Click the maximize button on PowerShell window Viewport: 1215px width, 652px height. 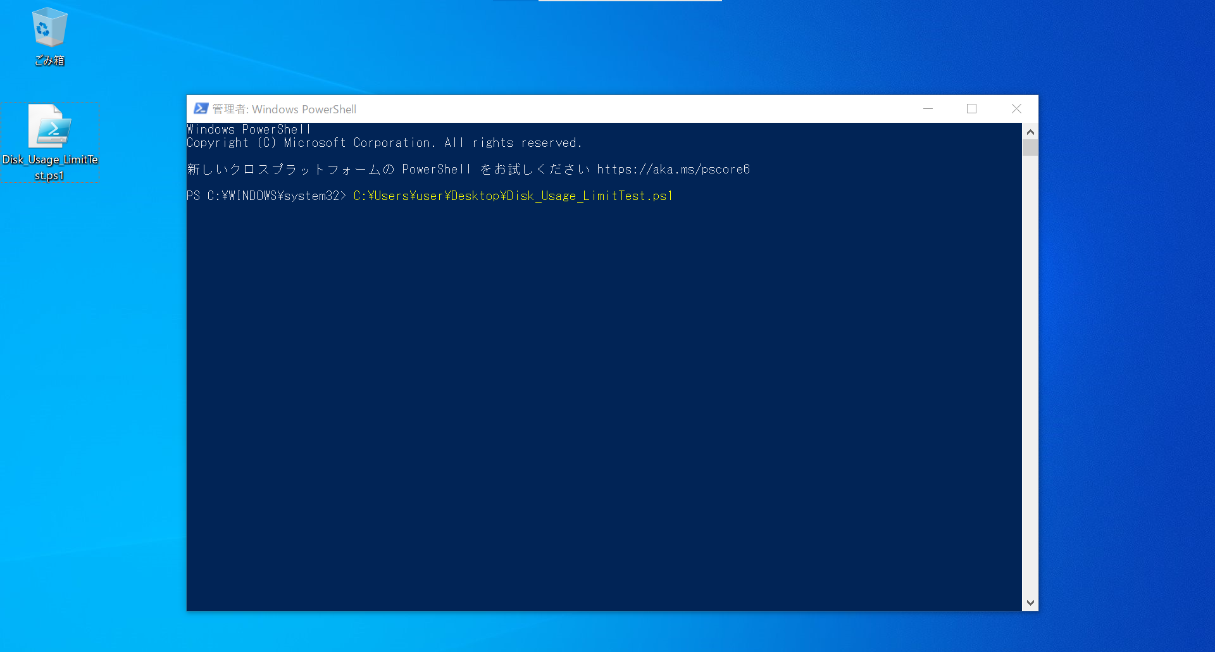point(972,108)
